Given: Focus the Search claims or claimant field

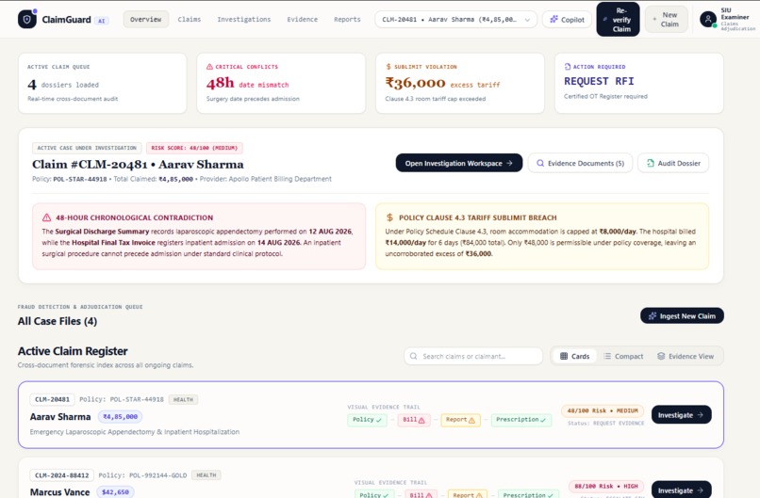Looking at the screenshot, I should pos(473,356).
